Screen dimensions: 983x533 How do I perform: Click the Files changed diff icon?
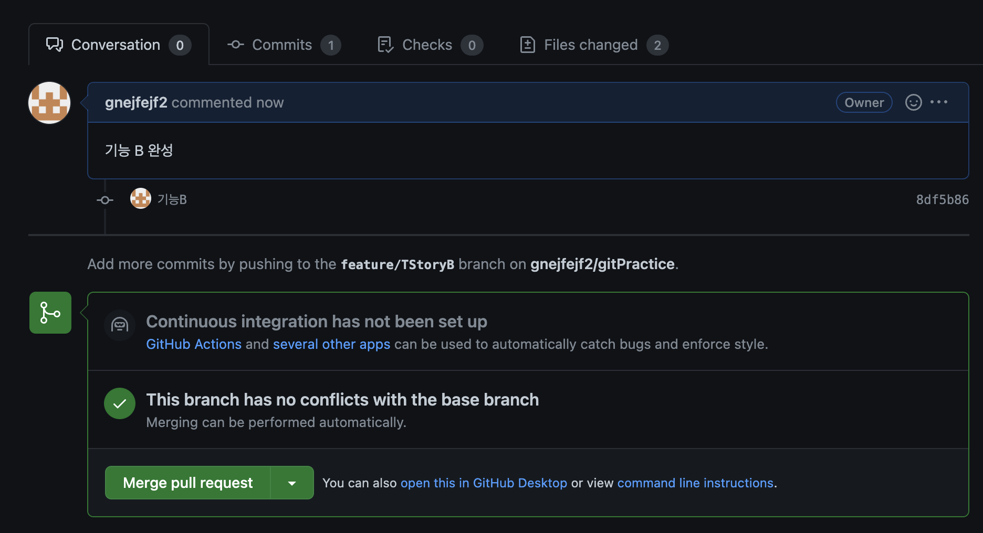[x=527, y=45]
